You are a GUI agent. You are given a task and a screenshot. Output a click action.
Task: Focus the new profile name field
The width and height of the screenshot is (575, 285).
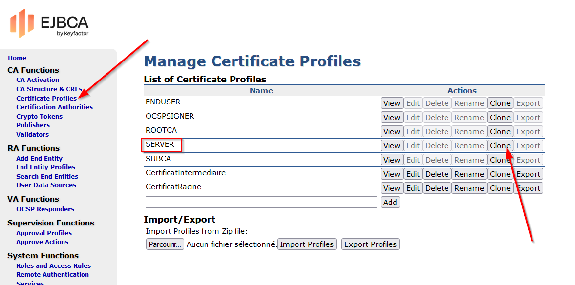pyautogui.click(x=261, y=202)
